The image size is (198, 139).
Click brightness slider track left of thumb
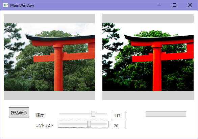pos(75,114)
